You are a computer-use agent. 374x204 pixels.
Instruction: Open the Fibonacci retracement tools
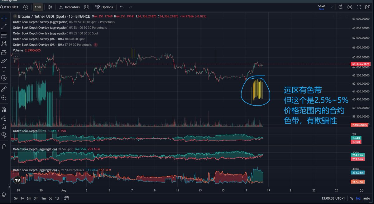(4, 35)
